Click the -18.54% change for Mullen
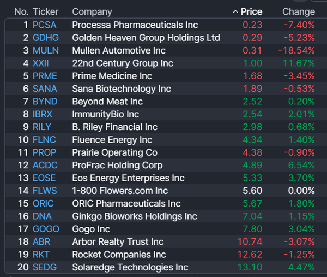 (299, 50)
